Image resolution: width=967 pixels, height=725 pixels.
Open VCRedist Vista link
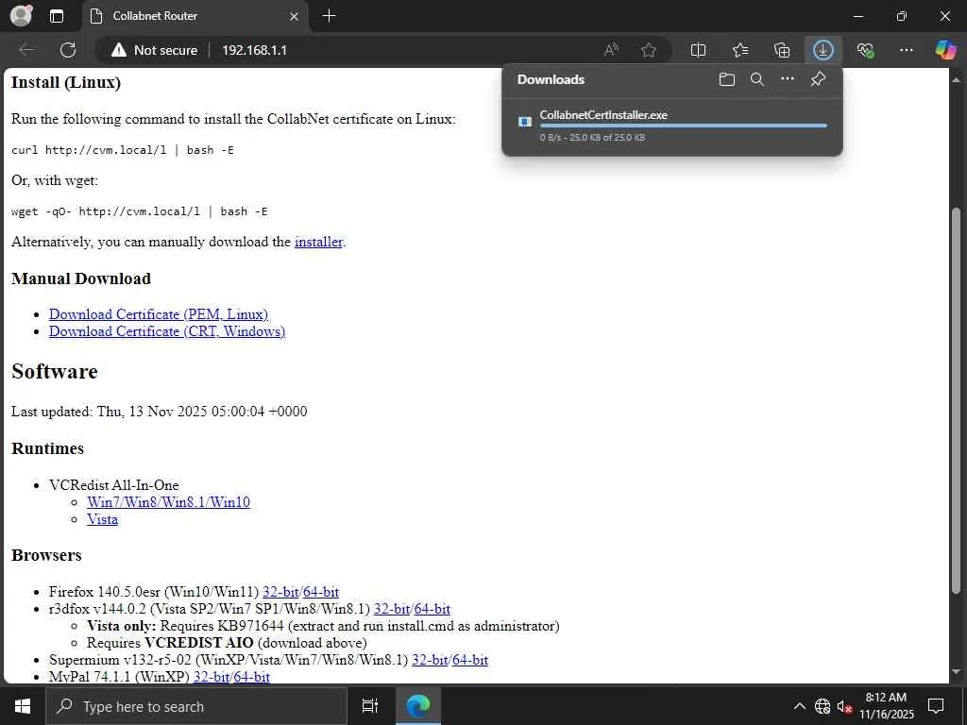point(102,520)
